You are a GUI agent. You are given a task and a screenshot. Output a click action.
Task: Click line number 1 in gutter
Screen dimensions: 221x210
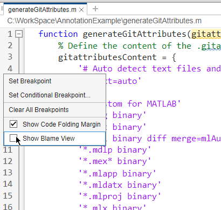pos(10,34)
